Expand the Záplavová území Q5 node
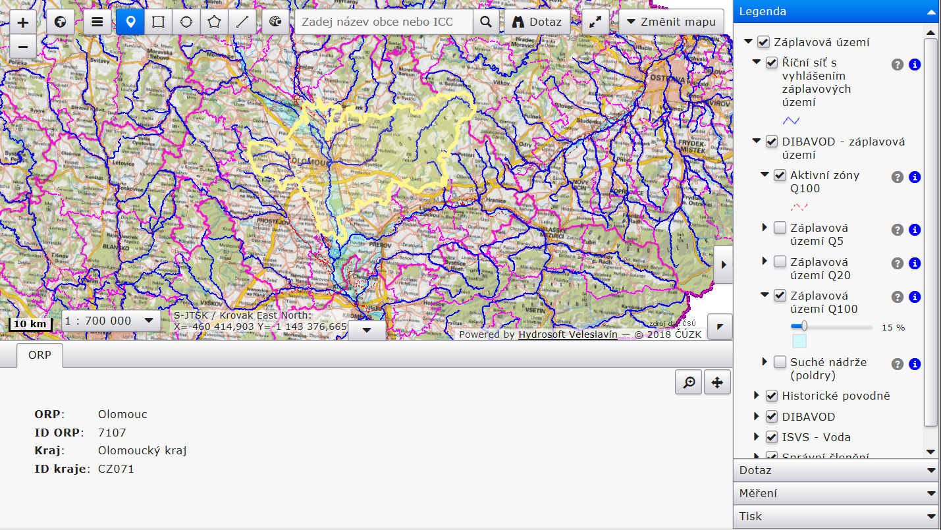 pos(765,227)
